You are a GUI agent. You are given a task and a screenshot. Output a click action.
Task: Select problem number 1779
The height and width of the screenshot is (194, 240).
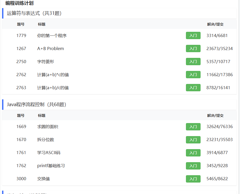21,35
